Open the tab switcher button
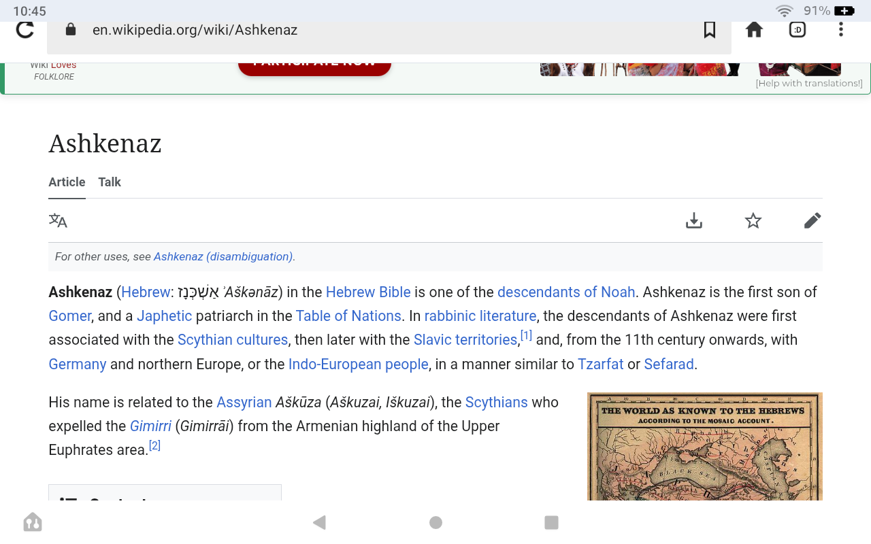 [798, 30]
